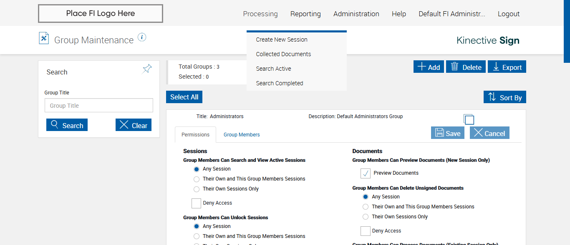
Task: Tick Deny Access under Search and View Sessions
Action: click(196, 203)
